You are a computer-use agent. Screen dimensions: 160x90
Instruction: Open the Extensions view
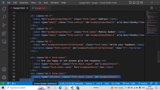4,33
